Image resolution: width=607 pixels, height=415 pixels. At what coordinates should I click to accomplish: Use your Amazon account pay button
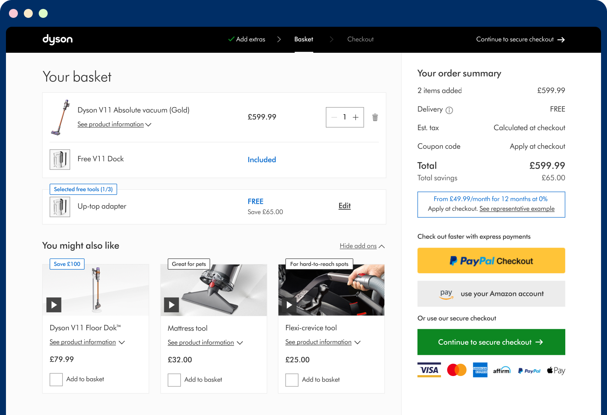[491, 294]
